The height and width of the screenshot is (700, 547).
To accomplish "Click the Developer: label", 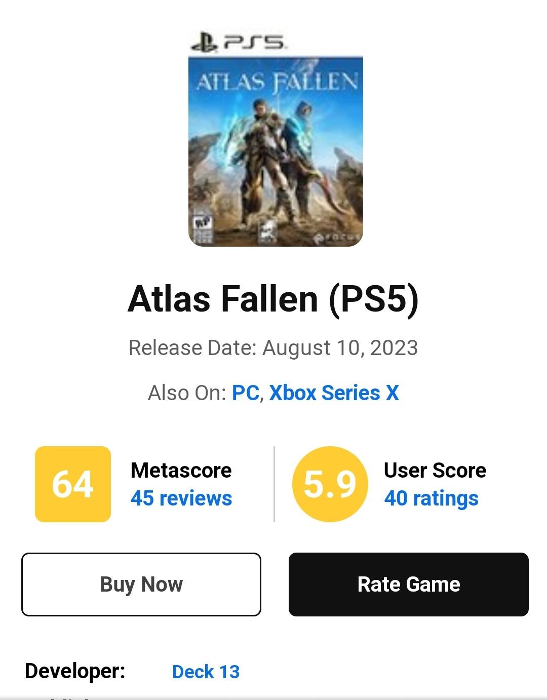I will point(75,671).
